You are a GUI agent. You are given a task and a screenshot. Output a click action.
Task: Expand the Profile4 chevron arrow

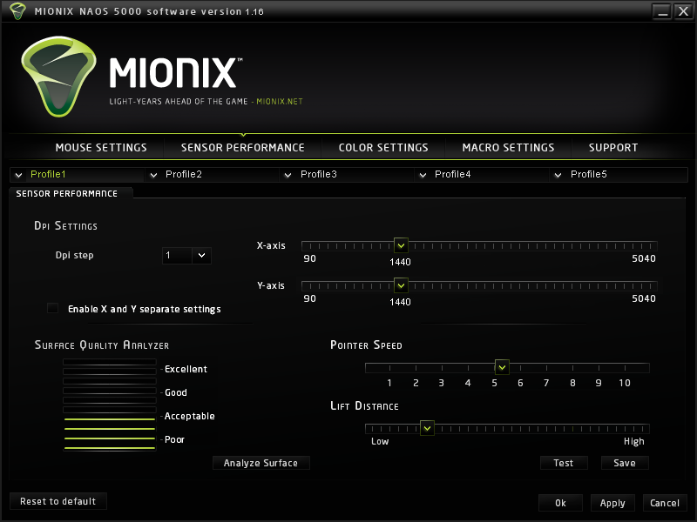pyautogui.click(x=423, y=175)
